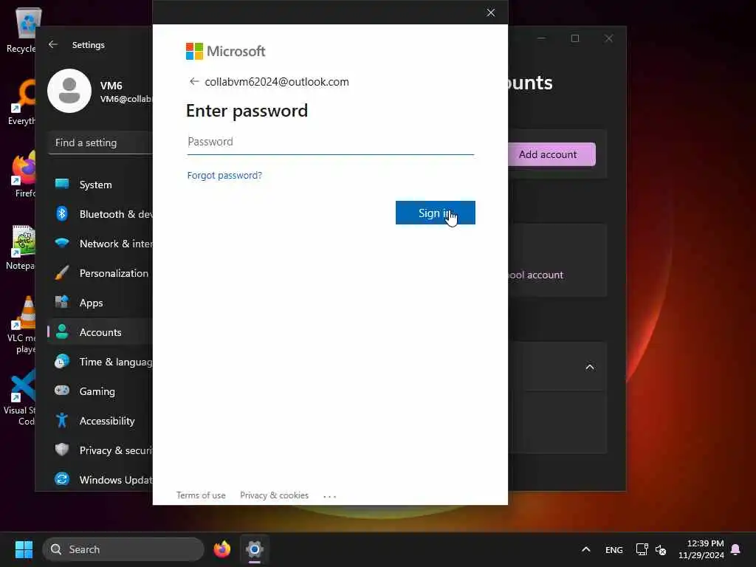The image size is (756, 567).
Task: Select Apps in Settings sidebar
Action: tap(100, 303)
